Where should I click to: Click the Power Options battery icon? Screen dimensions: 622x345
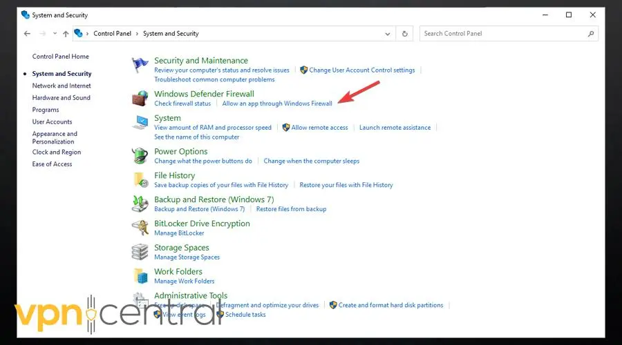[x=140, y=156]
